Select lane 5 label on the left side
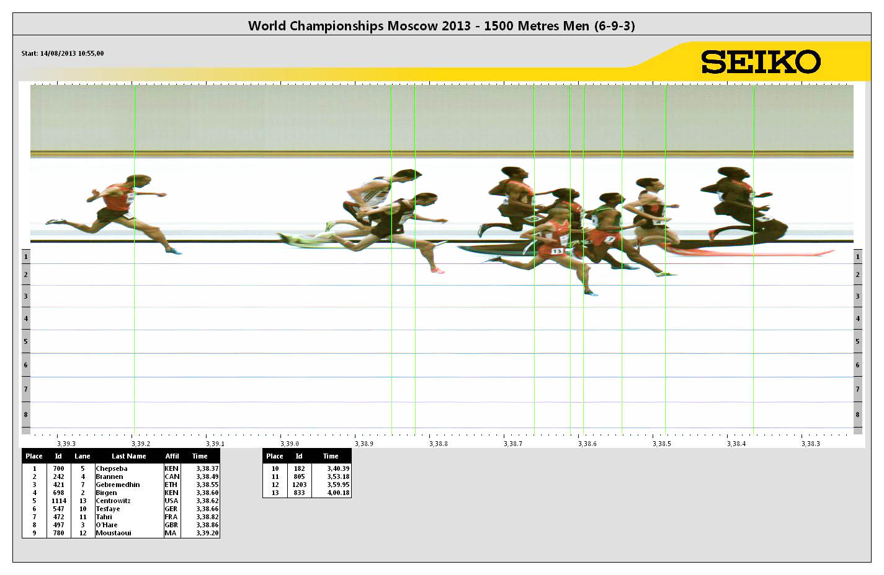884x575 pixels. [25, 341]
